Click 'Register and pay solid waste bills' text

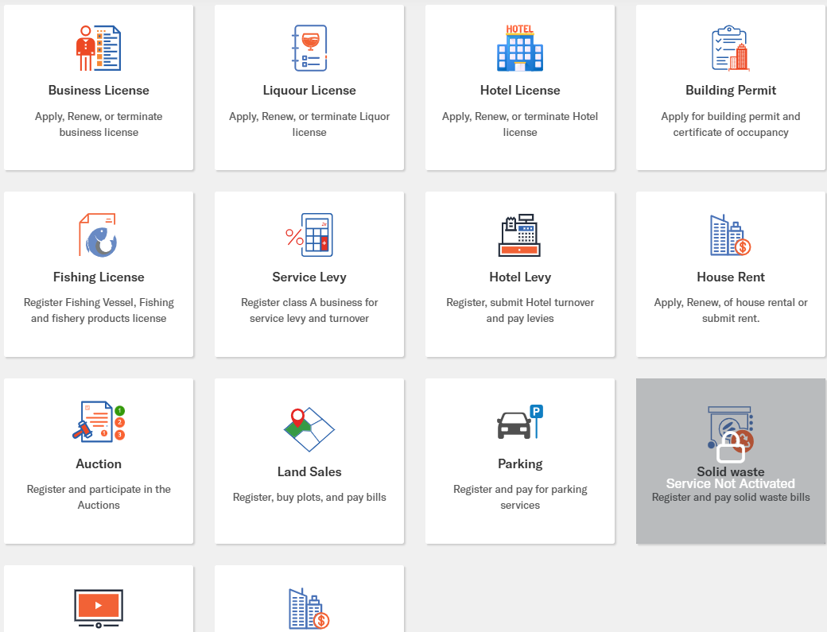(x=731, y=497)
